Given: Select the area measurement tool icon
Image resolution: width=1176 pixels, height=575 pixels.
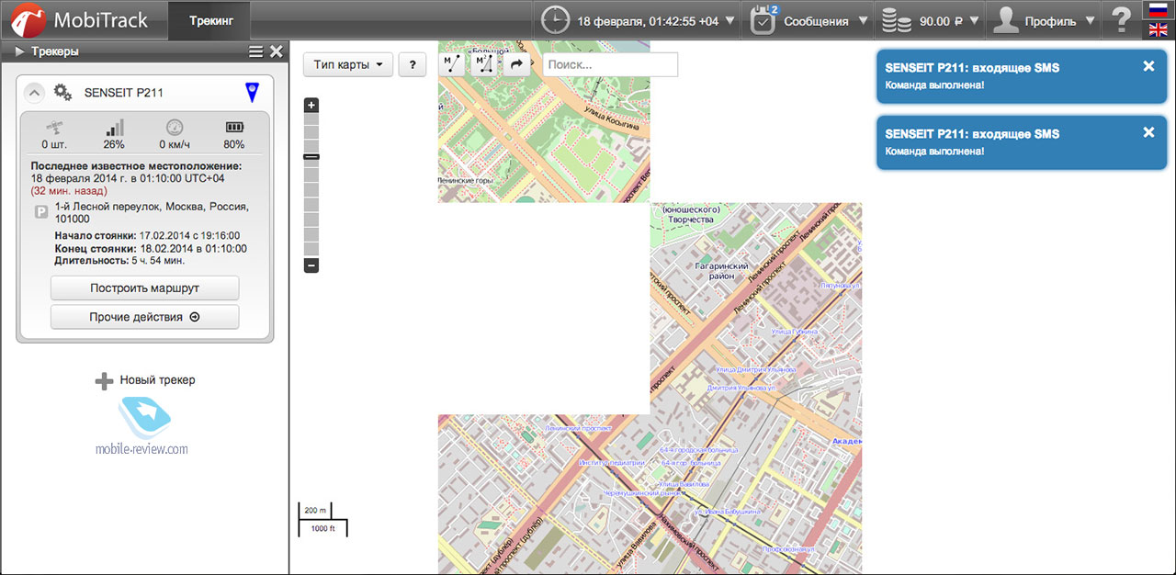Looking at the screenshot, I should point(483,64).
